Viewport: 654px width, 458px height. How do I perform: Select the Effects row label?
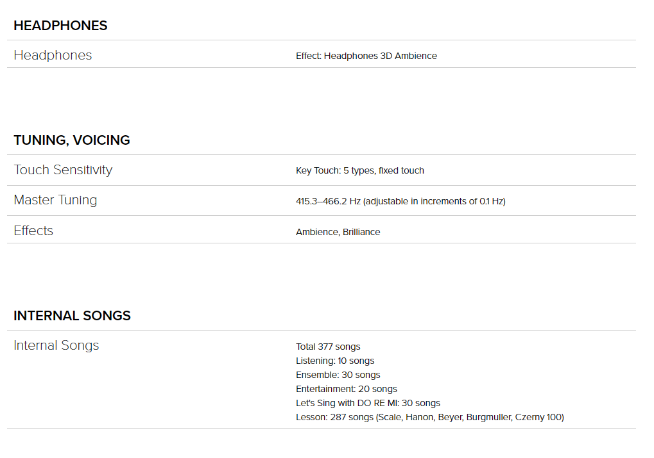point(33,231)
